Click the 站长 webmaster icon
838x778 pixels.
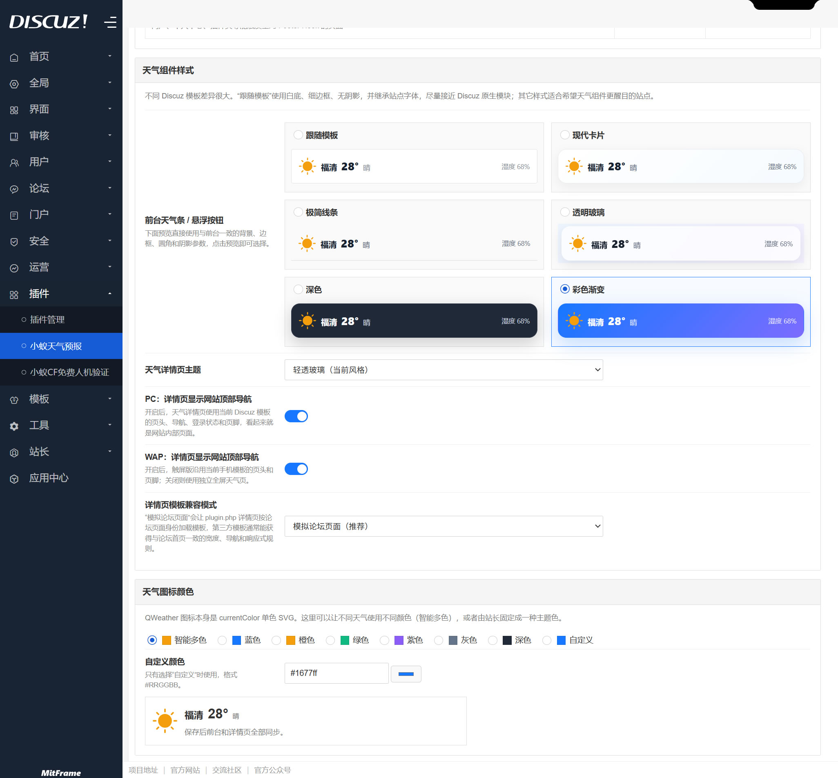point(14,453)
